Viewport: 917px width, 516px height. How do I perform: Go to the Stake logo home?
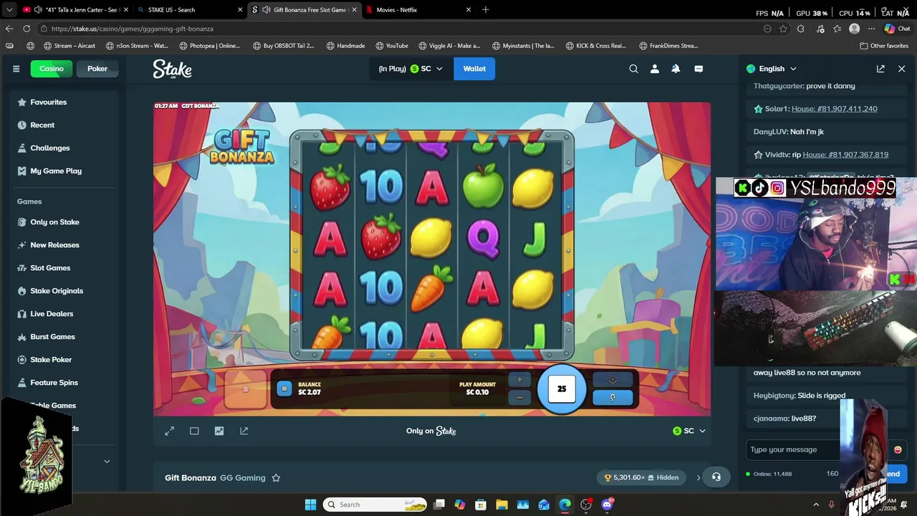click(x=172, y=69)
